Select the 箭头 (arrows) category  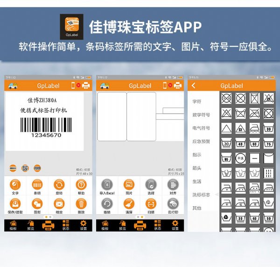pyautogui.click(x=197, y=168)
